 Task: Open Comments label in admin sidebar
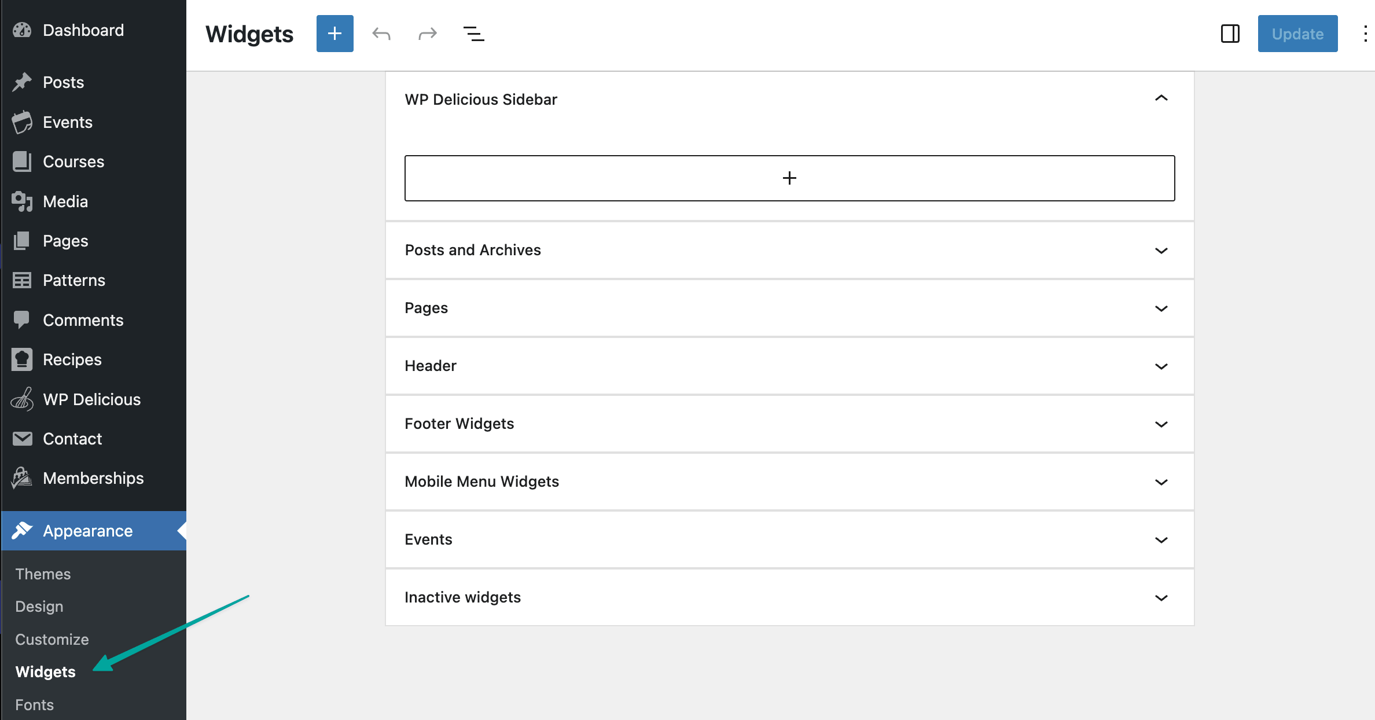point(83,320)
